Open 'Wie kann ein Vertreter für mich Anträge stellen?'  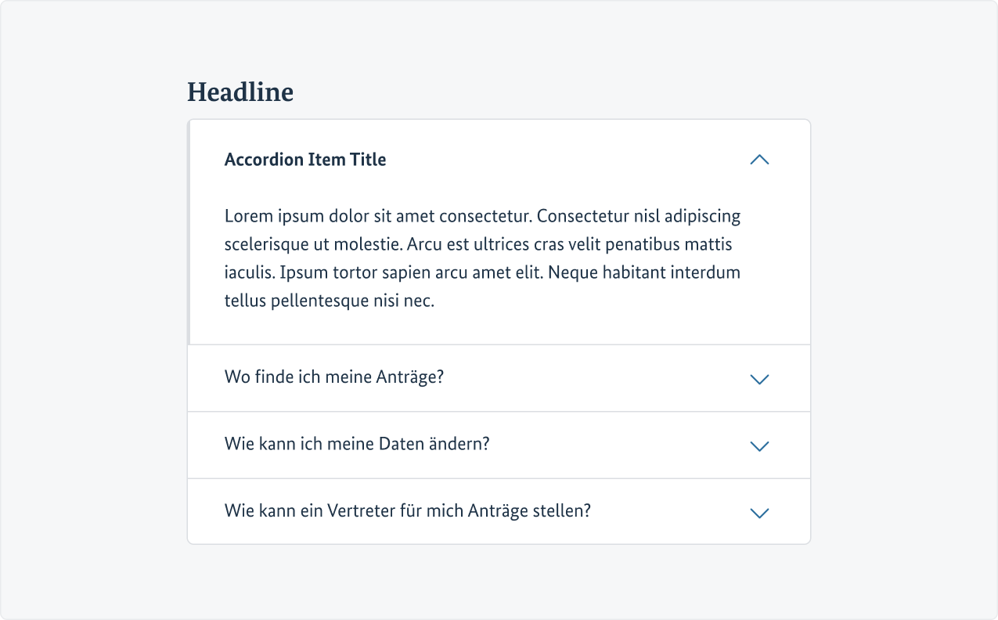pyautogui.click(x=407, y=511)
